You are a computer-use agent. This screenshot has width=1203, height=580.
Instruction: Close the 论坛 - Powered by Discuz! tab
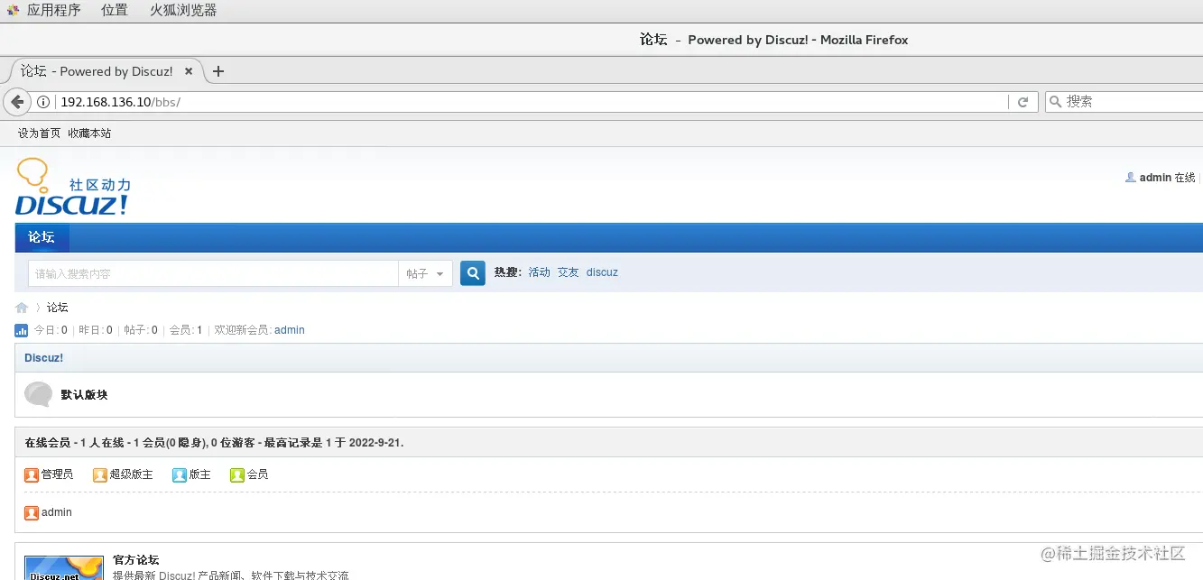click(x=189, y=71)
